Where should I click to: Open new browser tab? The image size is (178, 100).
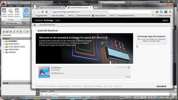pos(96,8)
